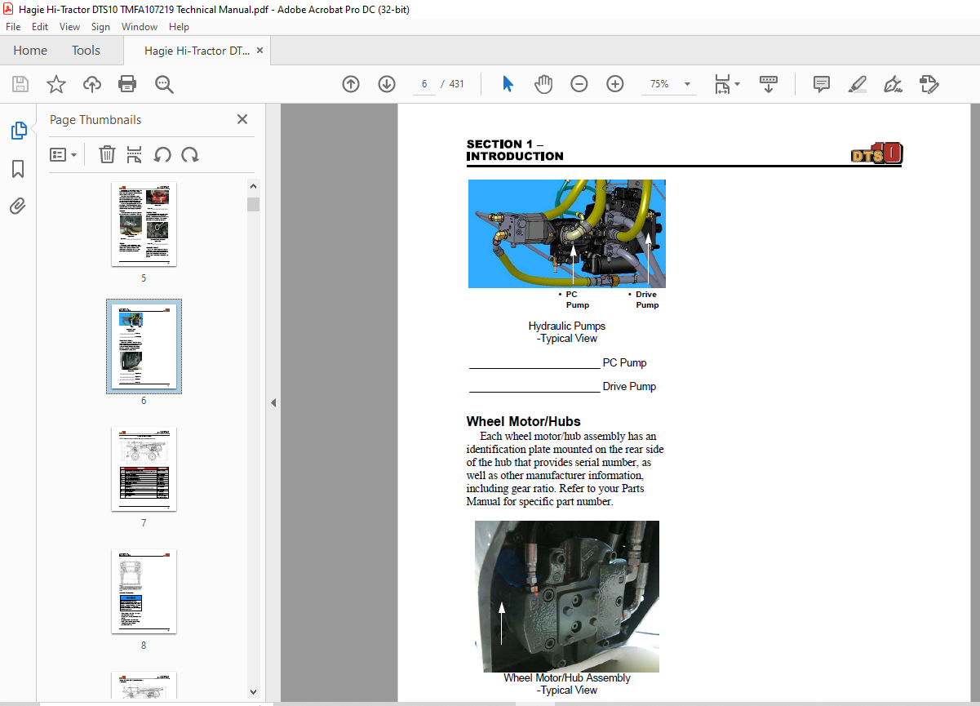Open the Bookmarks panel
Viewport: 980px width, 706px height.
pos(18,169)
